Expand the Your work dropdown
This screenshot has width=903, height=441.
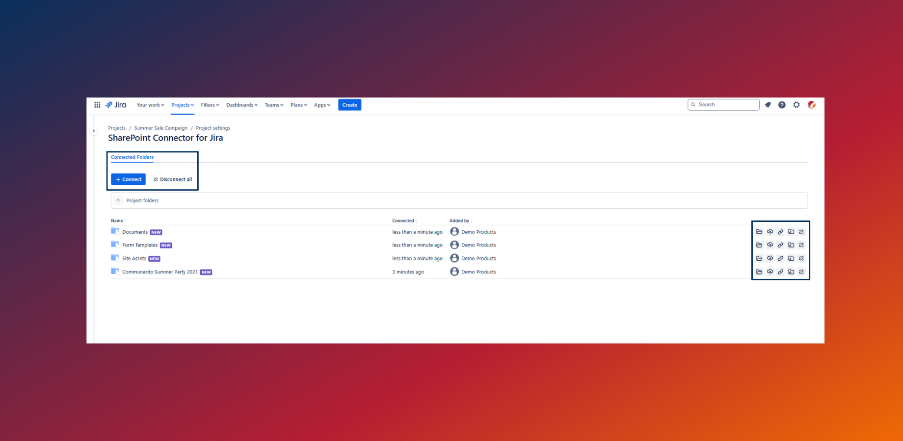click(150, 105)
